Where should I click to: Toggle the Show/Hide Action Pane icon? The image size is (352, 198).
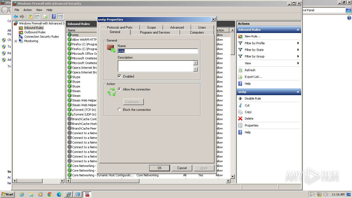click(x=61, y=16)
